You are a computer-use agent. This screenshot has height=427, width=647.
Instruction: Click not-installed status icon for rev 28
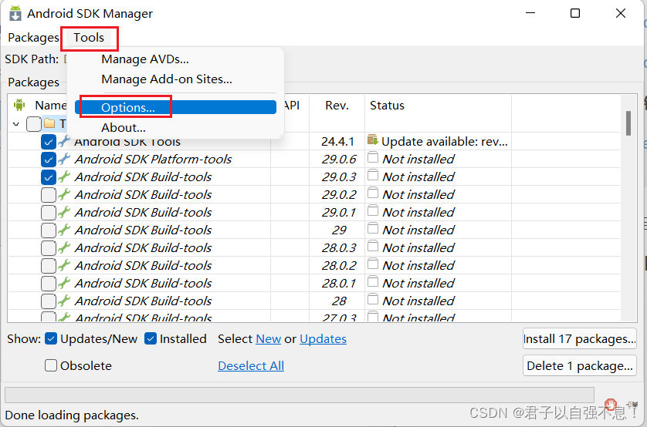pos(373,299)
